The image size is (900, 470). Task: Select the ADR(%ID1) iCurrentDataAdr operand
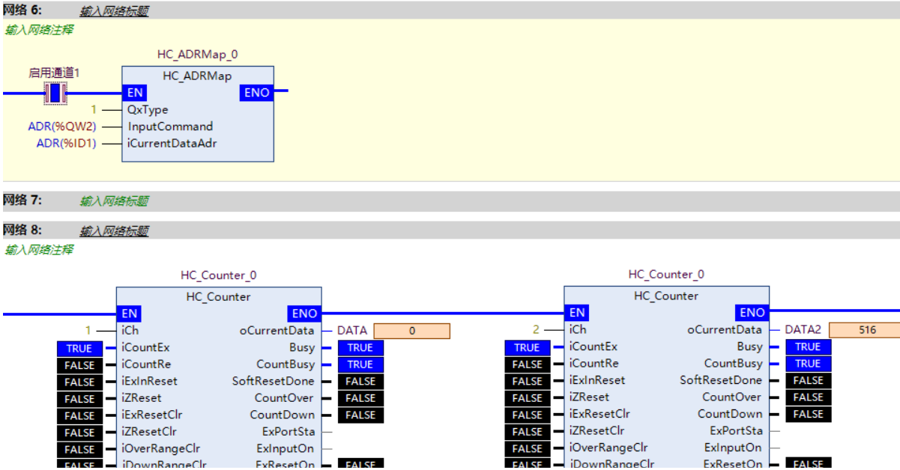[67, 143]
